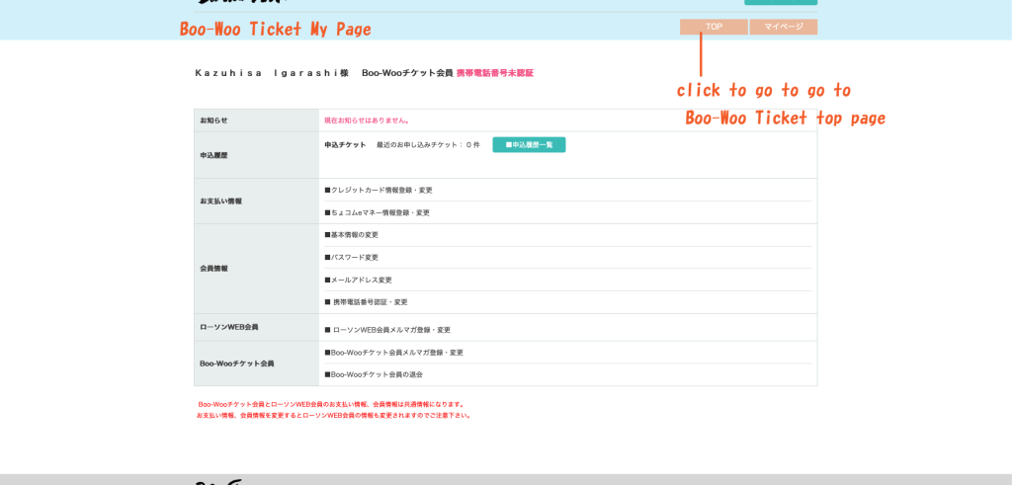The width and height of the screenshot is (1012, 485).
Task: Click the TOP navigation tab
Action: (714, 27)
